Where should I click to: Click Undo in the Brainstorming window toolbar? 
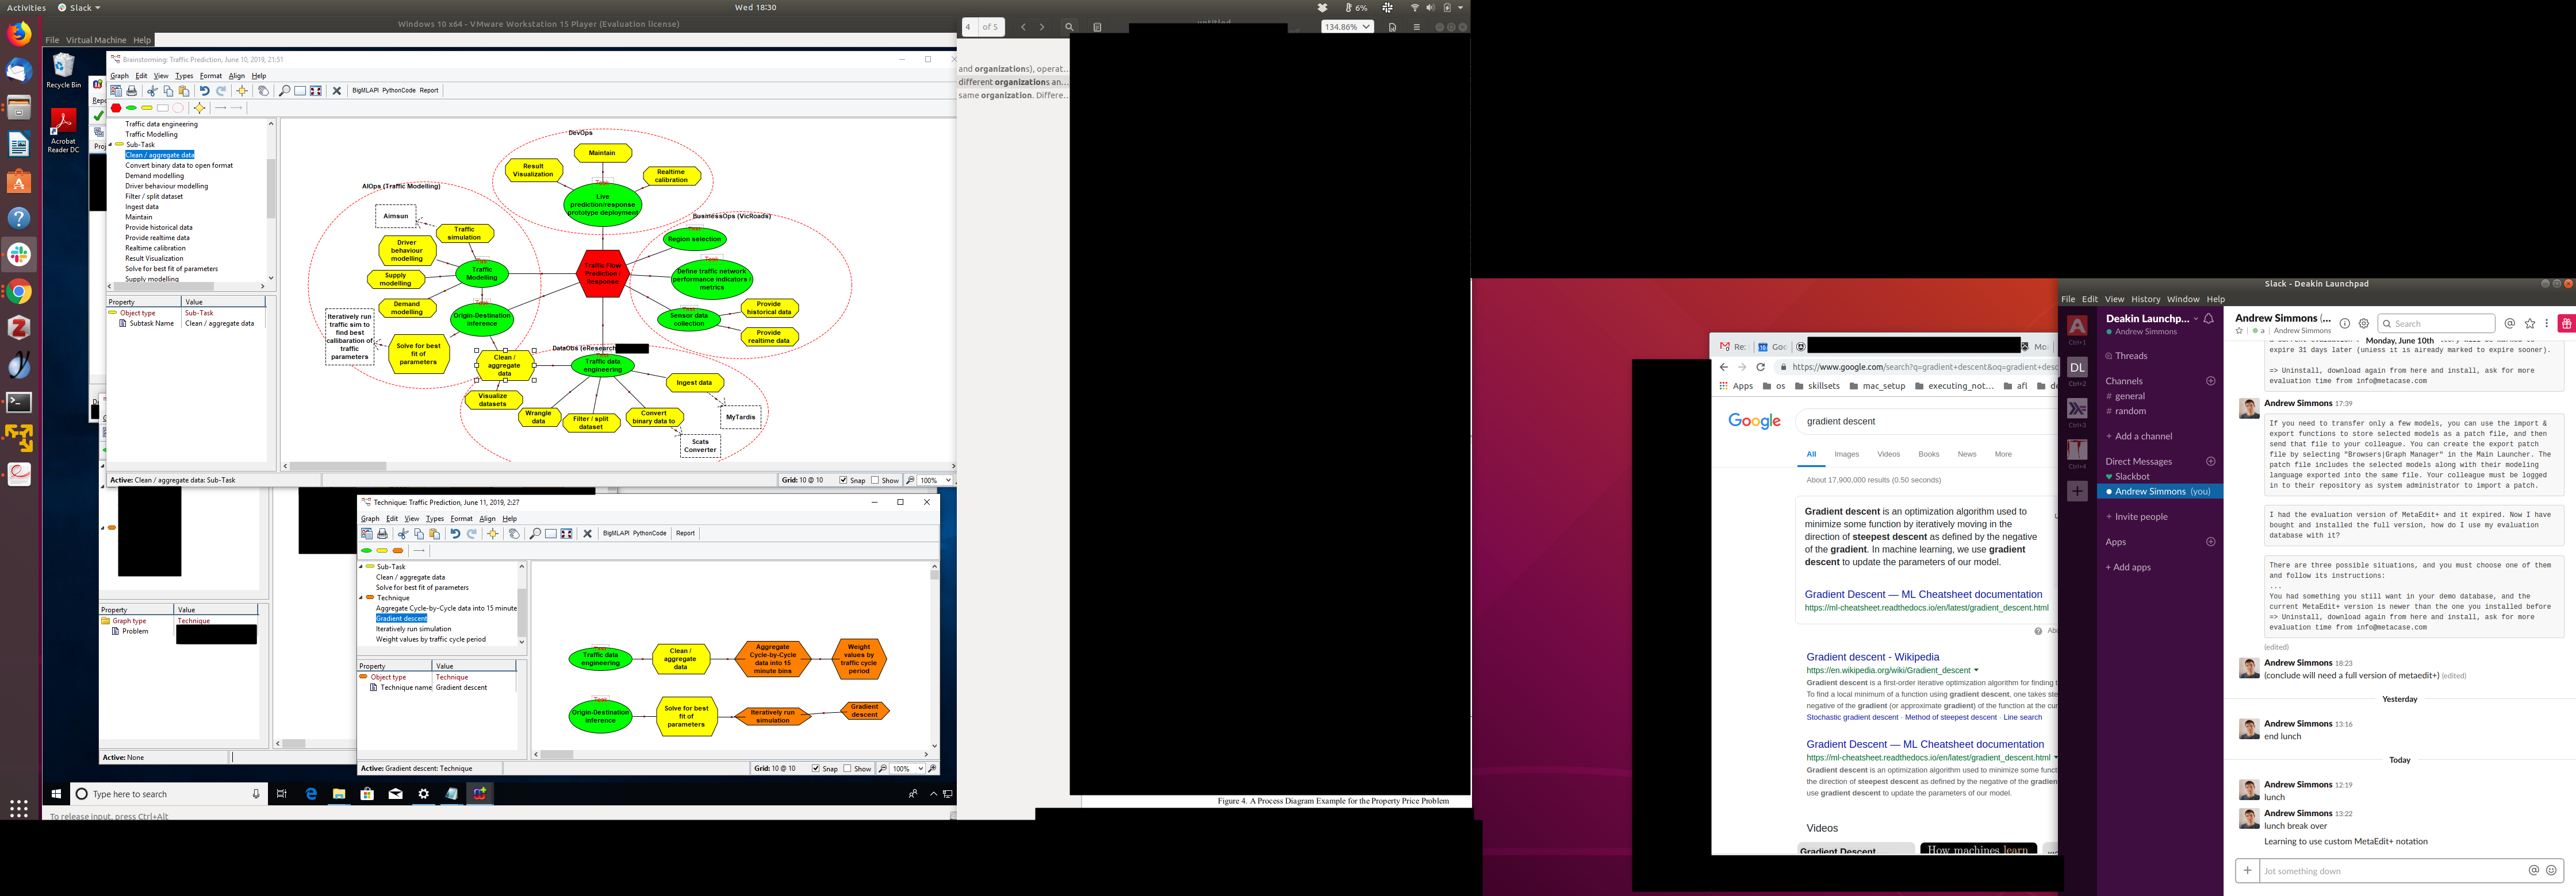coord(205,91)
